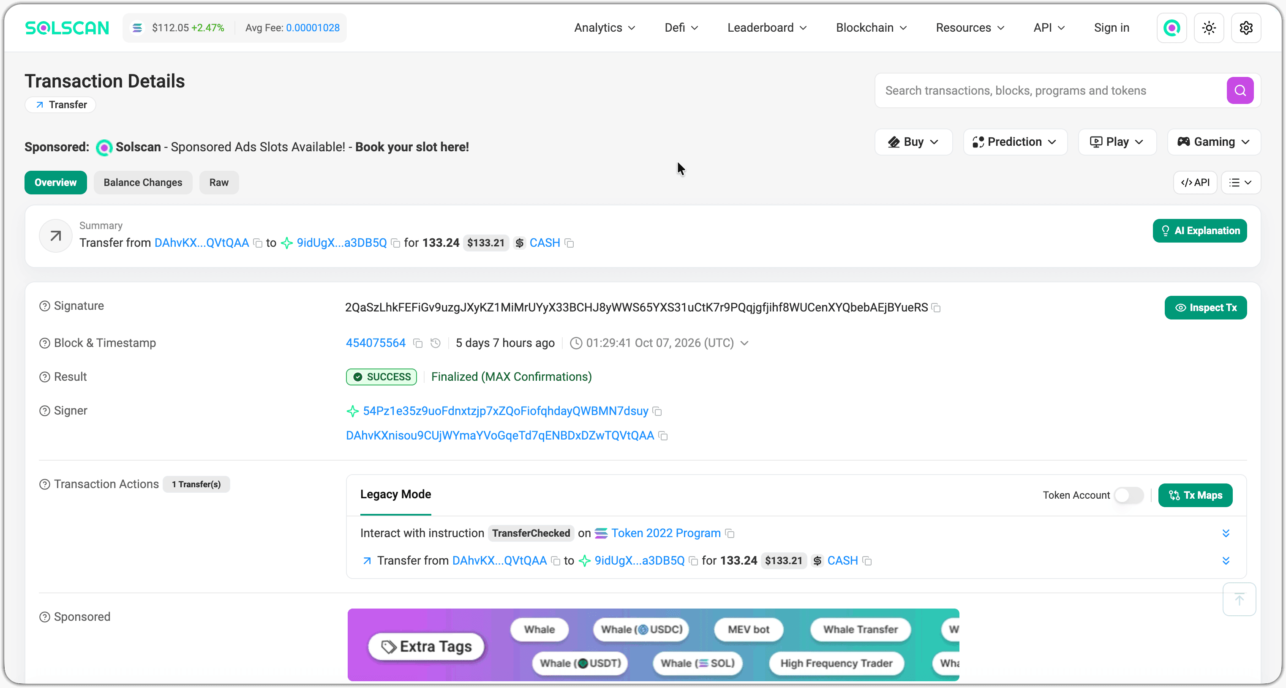Open the list view options dropdown
1286x688 pixels.
(x=1240, y=183)
